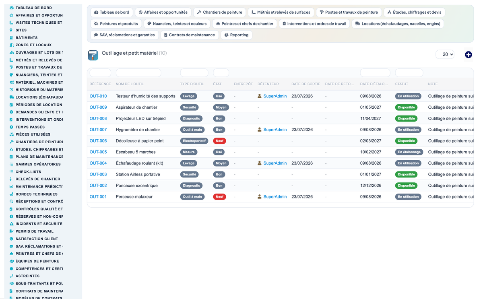
Task: Open the OUT-002 reference link
Action: tap(98, 186)
